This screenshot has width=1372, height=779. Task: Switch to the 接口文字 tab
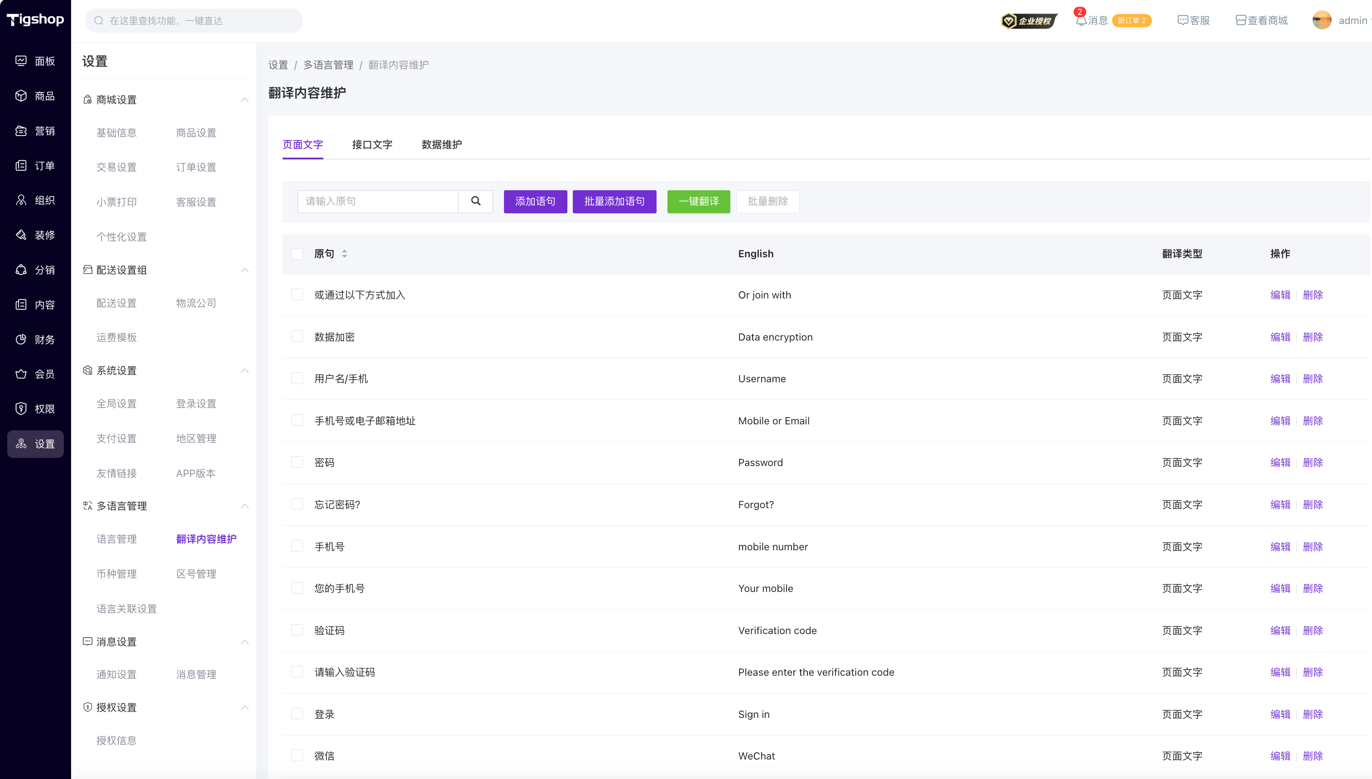[x=372, y=144]
